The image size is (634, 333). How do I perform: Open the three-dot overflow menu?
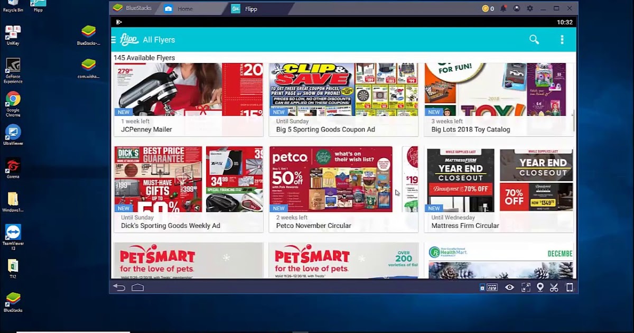click(562, 40)
